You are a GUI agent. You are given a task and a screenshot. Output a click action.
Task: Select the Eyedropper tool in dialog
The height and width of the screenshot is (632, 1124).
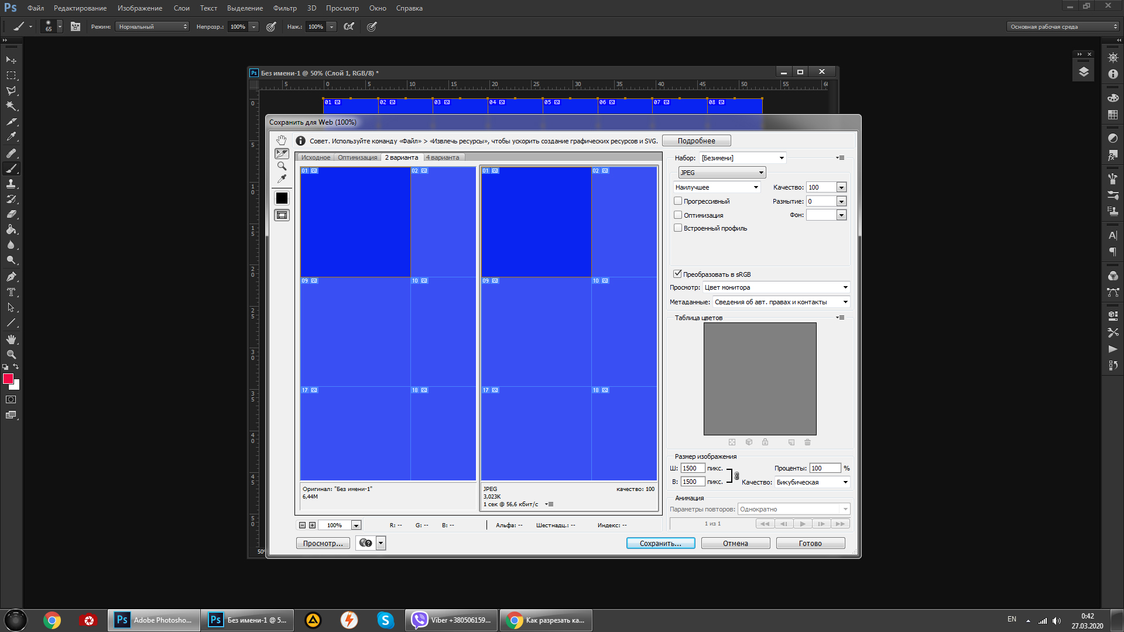click(282, 179)
